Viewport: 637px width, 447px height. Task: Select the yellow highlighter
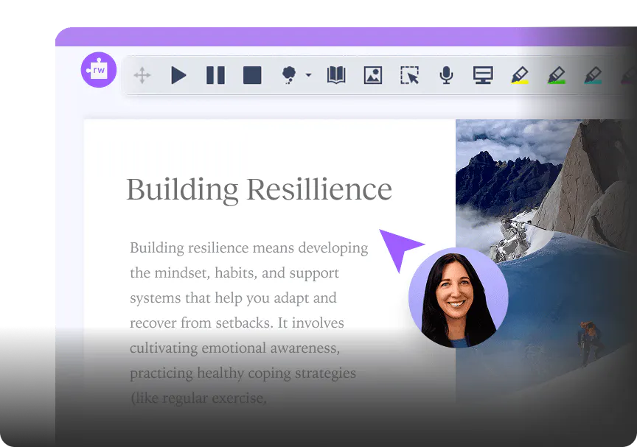point(519,75)
